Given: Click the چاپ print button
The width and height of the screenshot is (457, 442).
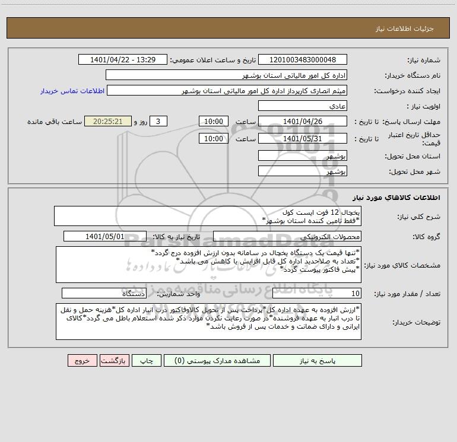Looking at the screenshot, I should pos(147,360).
